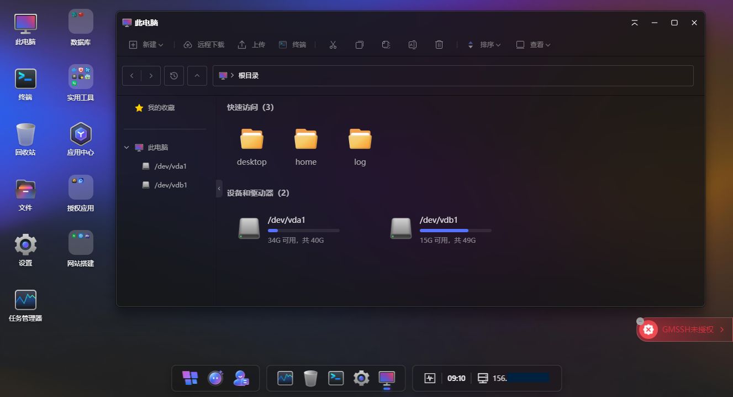This screenshot has width=733, height=397.
Task: Open the 查看 (View) dropdown
Action: click(x=533, y=45)
